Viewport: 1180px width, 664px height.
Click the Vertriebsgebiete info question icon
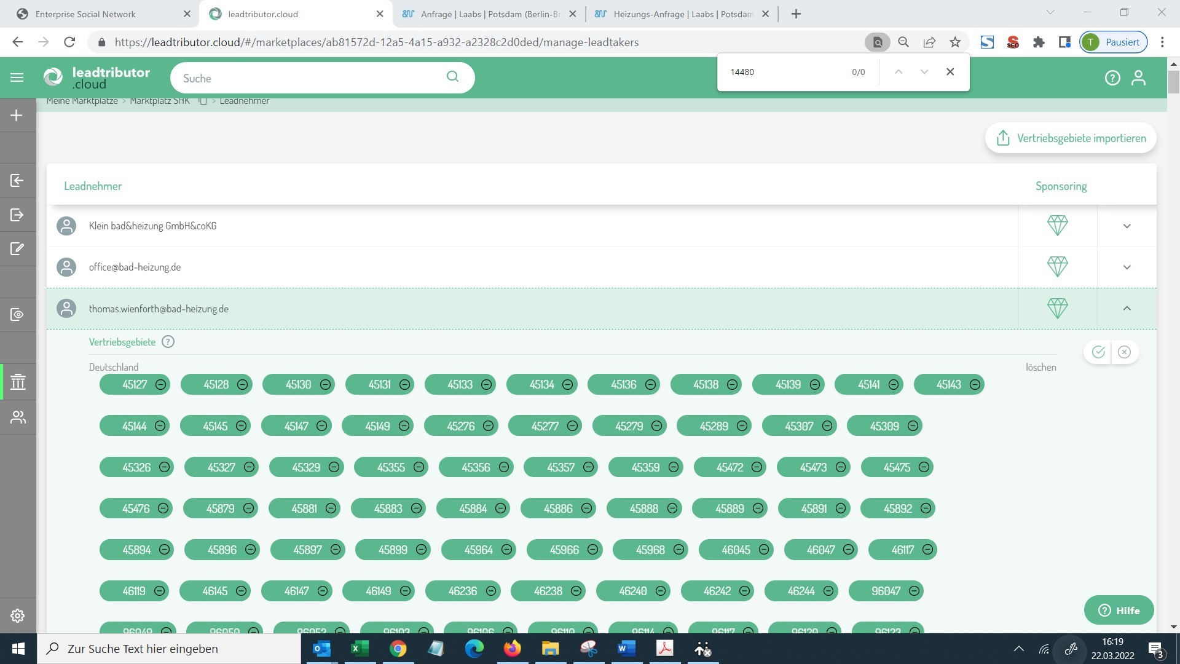[x=168, y=342]
